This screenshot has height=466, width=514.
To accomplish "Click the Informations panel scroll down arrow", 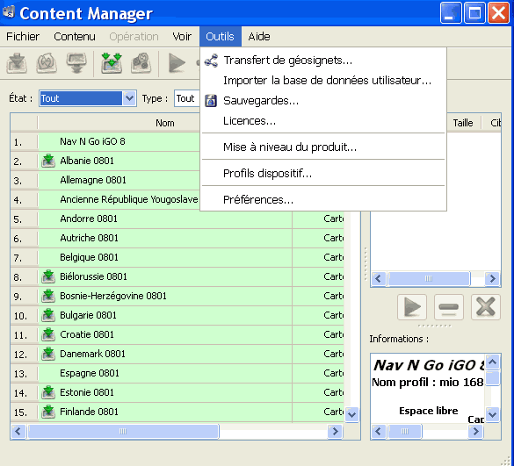I will pyautogui.click(x=492, y=414).
